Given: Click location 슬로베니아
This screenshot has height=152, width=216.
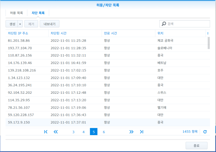Looking at the screenshot, I should [165, 48].
